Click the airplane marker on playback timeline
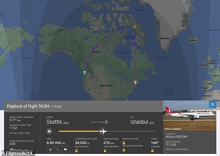Image resolution: width=220 pixels, height=156 pixels. [x=103, y=131]
